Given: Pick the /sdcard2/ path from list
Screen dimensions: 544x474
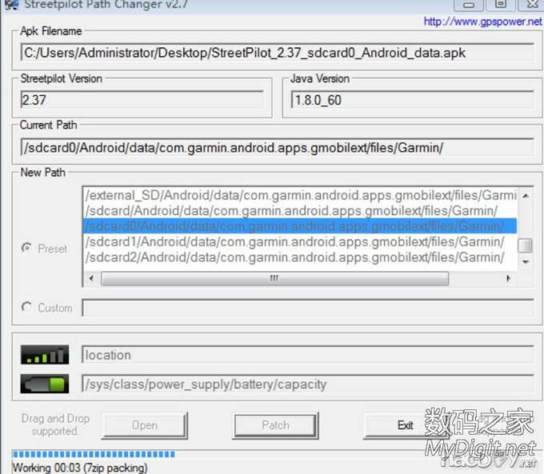Looking at the screenshot, I should click(x=294, y=257).
